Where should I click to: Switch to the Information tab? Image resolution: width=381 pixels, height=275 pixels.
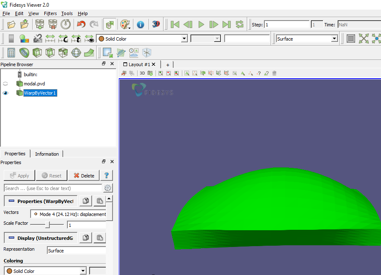(47, 154)
